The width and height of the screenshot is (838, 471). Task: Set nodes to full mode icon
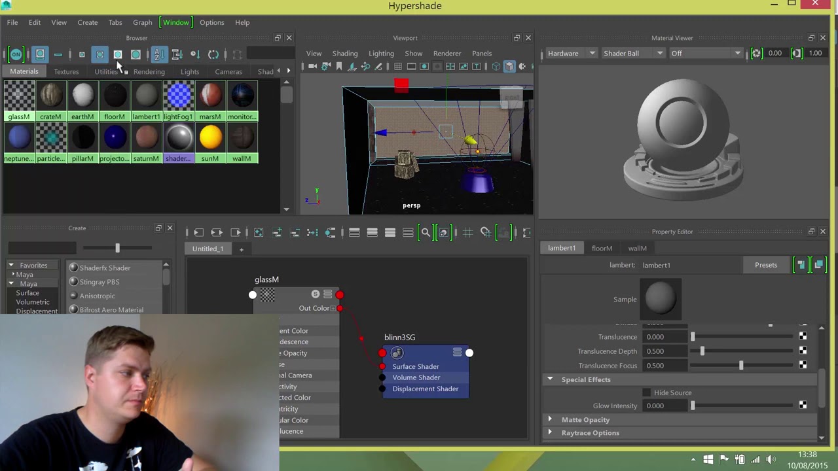(x=390, y=232)
